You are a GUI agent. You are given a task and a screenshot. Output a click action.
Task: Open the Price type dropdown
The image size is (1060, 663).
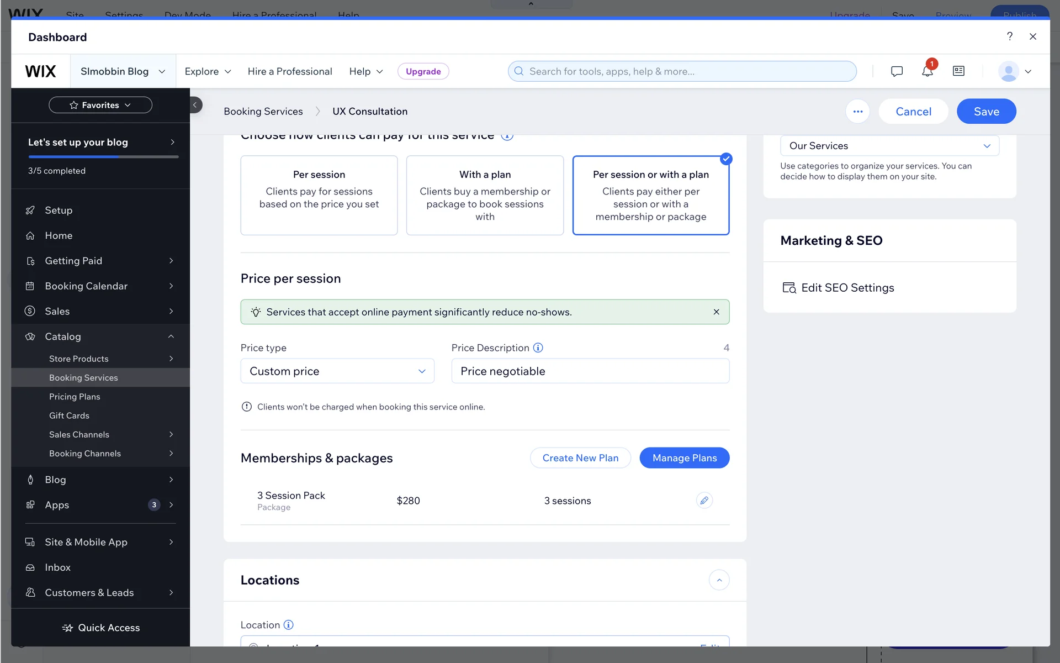tap(337, 371)
